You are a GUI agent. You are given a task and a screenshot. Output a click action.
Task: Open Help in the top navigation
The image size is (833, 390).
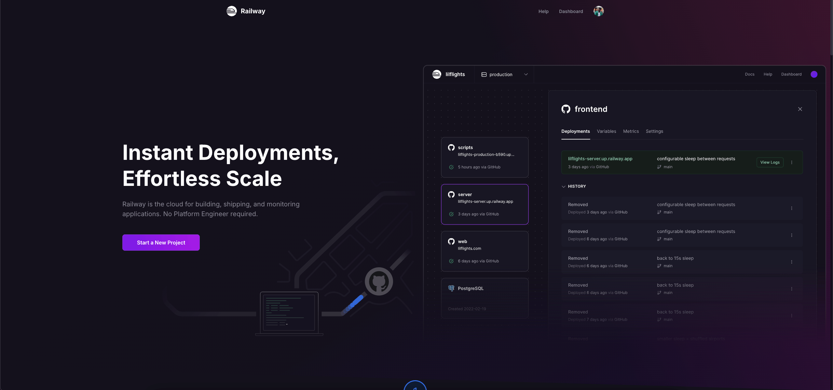(543, 11)
